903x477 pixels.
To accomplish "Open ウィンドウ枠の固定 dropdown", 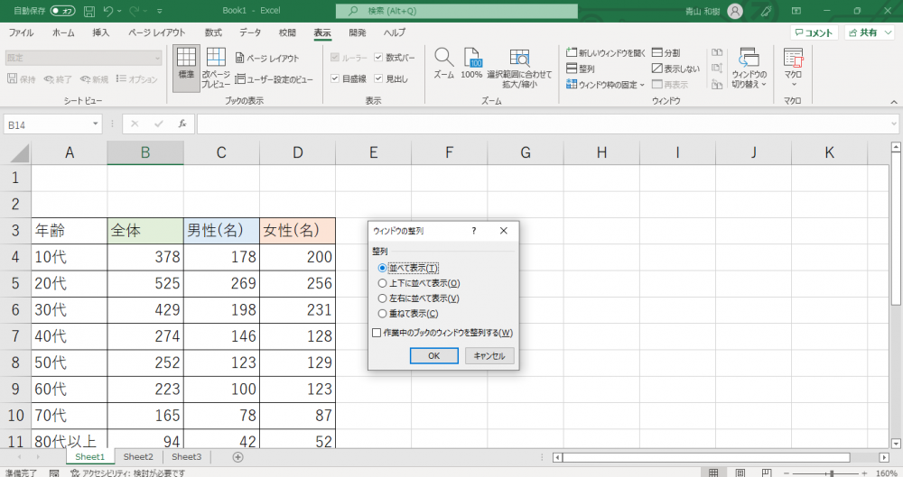I will pos(605,85).
